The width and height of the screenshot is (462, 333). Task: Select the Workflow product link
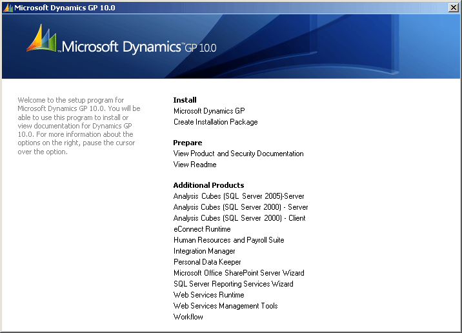point(188,317)
